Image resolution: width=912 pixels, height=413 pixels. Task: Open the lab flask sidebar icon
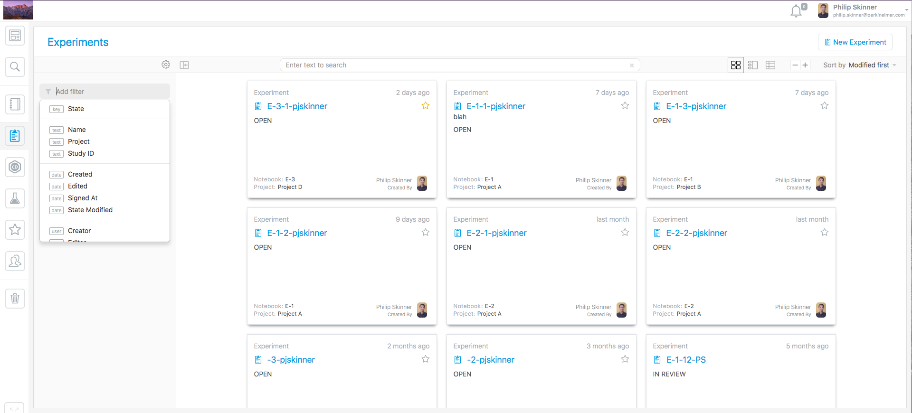coord(15,198)
